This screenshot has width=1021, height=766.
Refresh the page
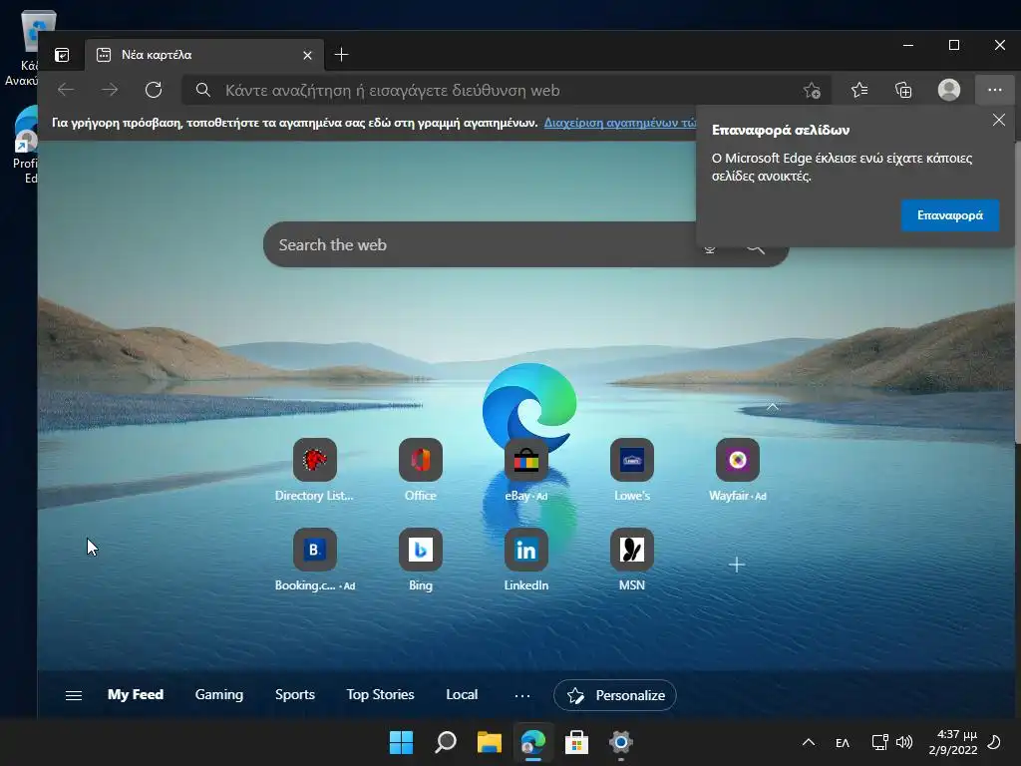(154, 90)
